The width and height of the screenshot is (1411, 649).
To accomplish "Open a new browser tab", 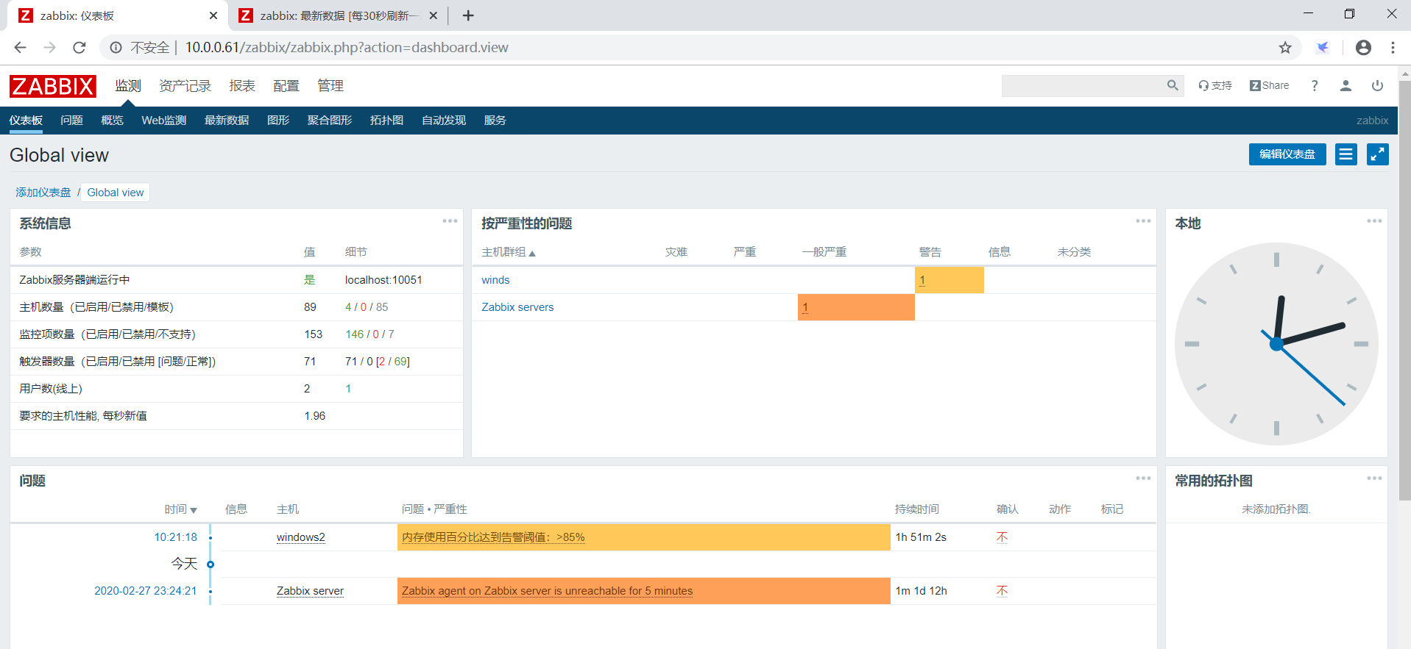I will point(468,15).
